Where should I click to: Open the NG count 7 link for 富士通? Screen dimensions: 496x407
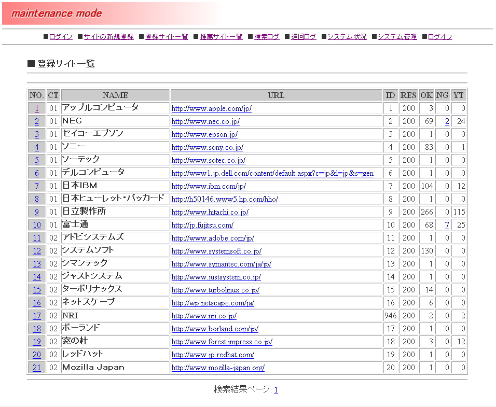point(447,225)
